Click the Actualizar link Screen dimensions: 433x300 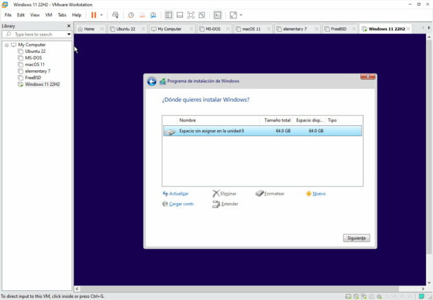coord(176,193)
